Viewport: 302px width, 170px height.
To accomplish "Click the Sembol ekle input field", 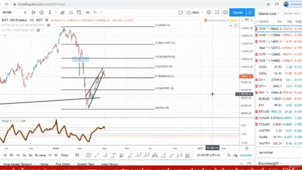I will tap(291, 14).
